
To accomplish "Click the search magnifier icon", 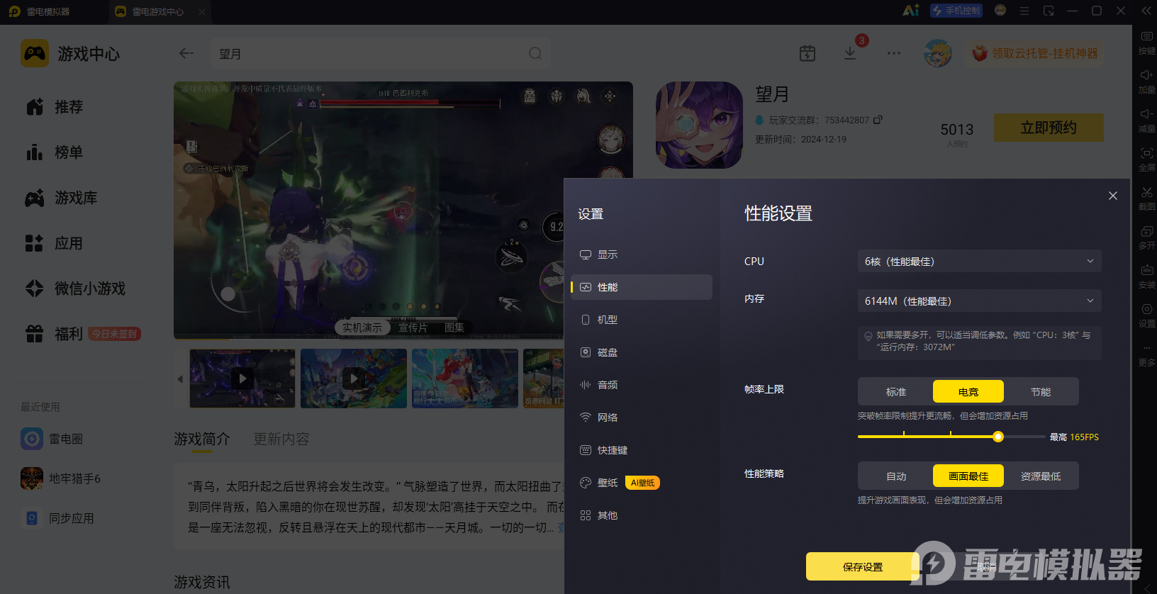I will 535,53.
